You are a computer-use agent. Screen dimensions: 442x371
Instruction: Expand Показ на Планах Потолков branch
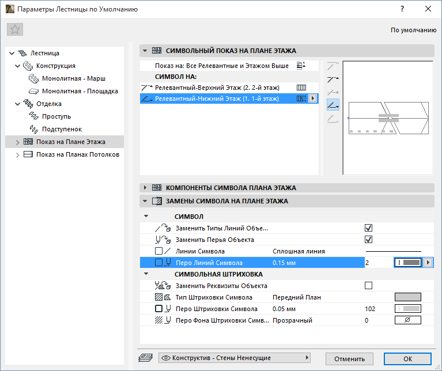pyautogui.click(x=17, y=154)
